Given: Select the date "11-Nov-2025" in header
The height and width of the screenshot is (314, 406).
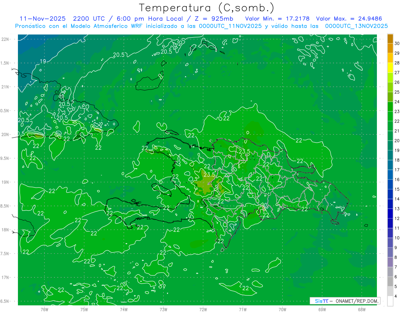Looking at the screenshot, I should tap(43, 19).
